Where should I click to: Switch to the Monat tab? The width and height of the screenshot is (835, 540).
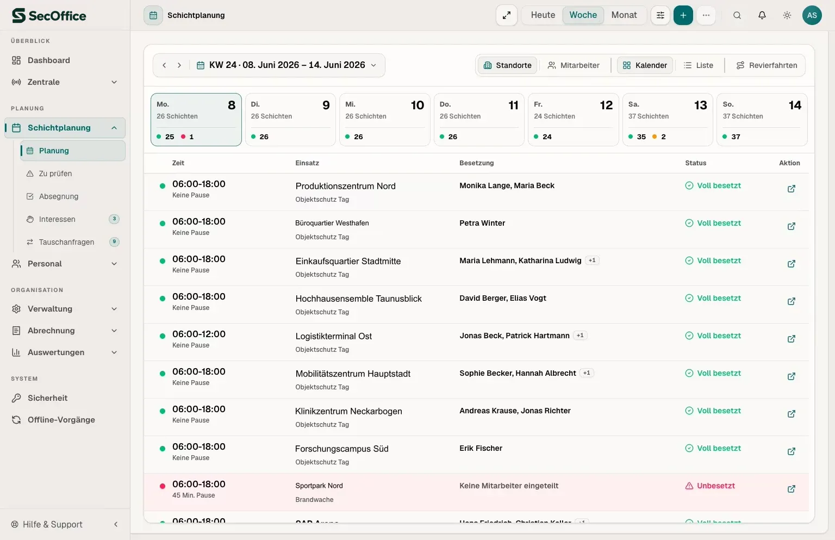624,15
